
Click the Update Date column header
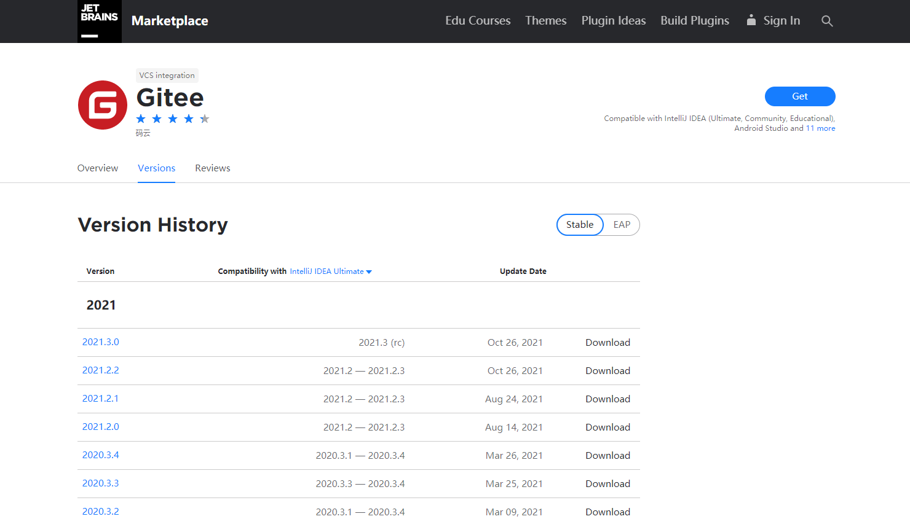coord(523,271)
